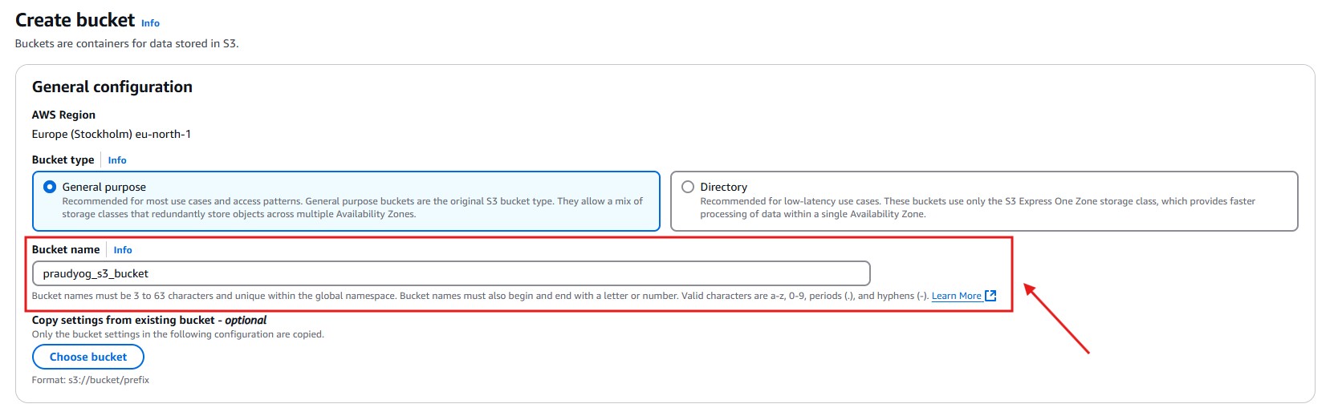Click the external link icon beside Learn More
This screenshot has height=408, width=1338.
tap(990, 296)
